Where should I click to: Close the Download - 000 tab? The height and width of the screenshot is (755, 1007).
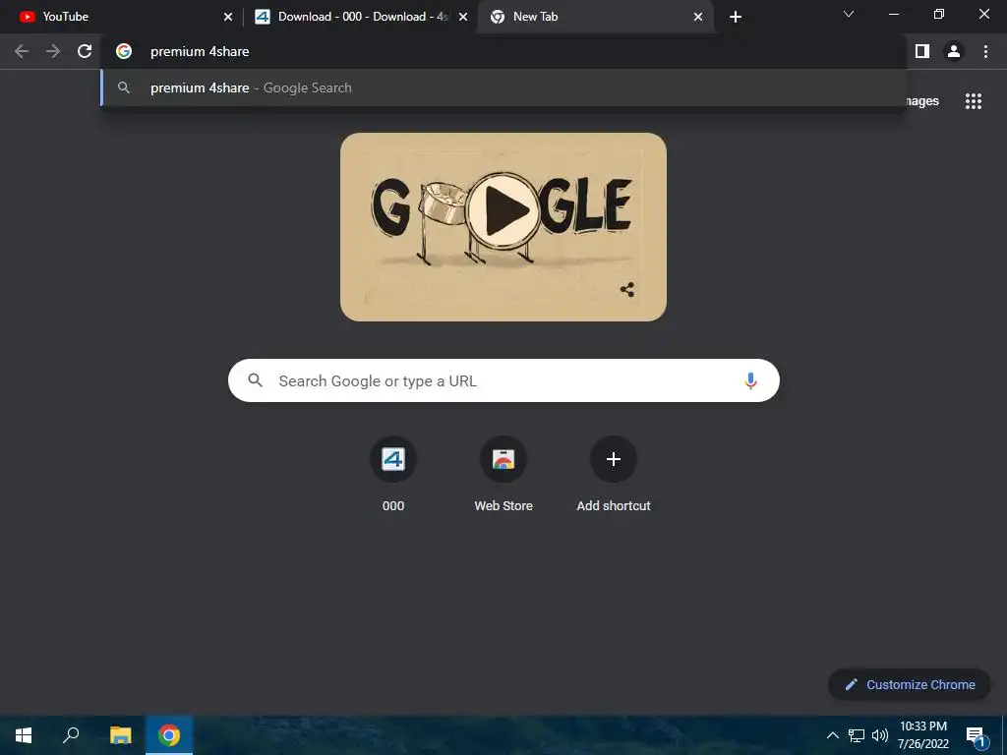click(463, 17)
